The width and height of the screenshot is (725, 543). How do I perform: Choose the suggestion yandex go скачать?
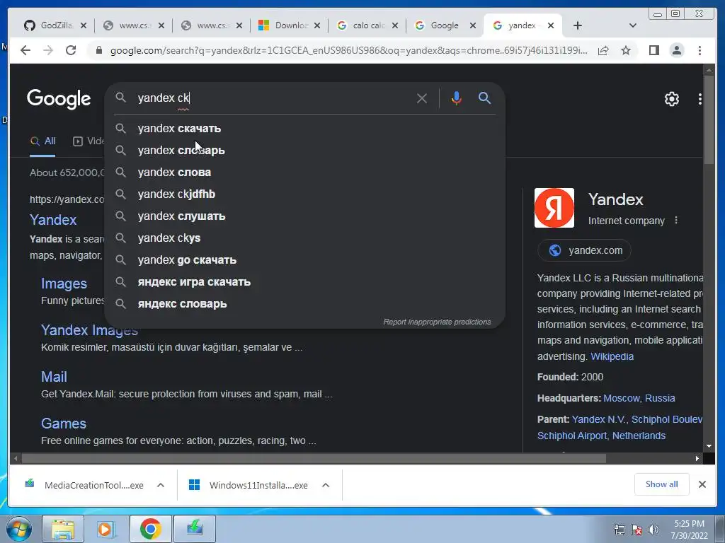pyautogui.click(x=304, y=260)
